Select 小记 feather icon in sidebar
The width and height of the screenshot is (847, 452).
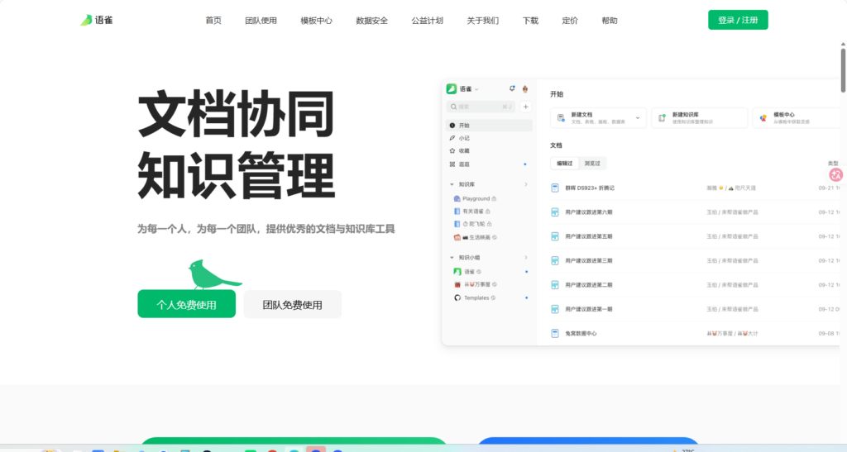452,138
